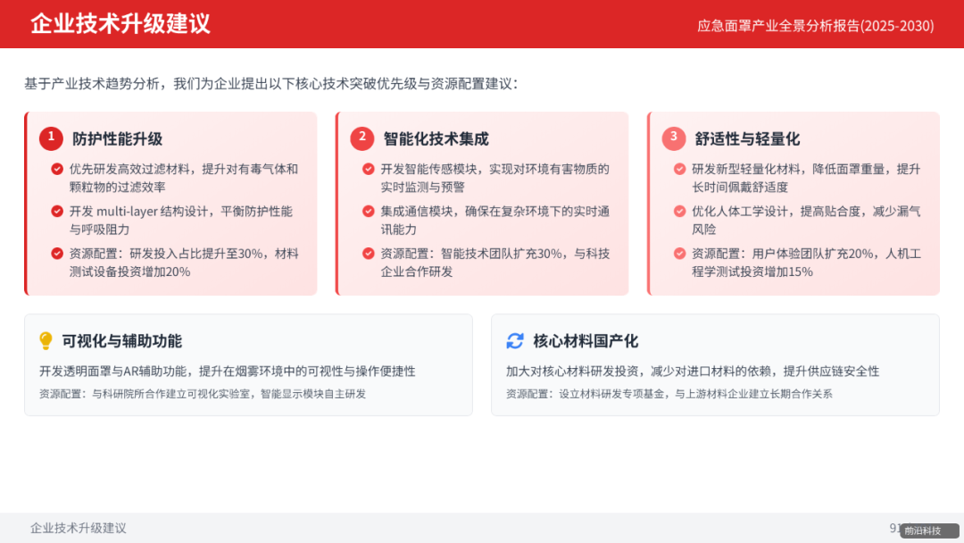Click the checkmark icon beside 开发智能传感模块
The height and width of the screenshot is (543, 964).
pos(368,169)
